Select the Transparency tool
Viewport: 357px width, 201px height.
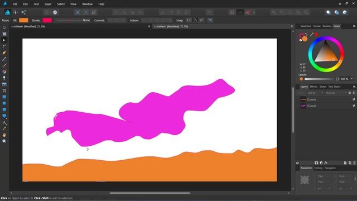pyautogui.click(x=4, y=78)
